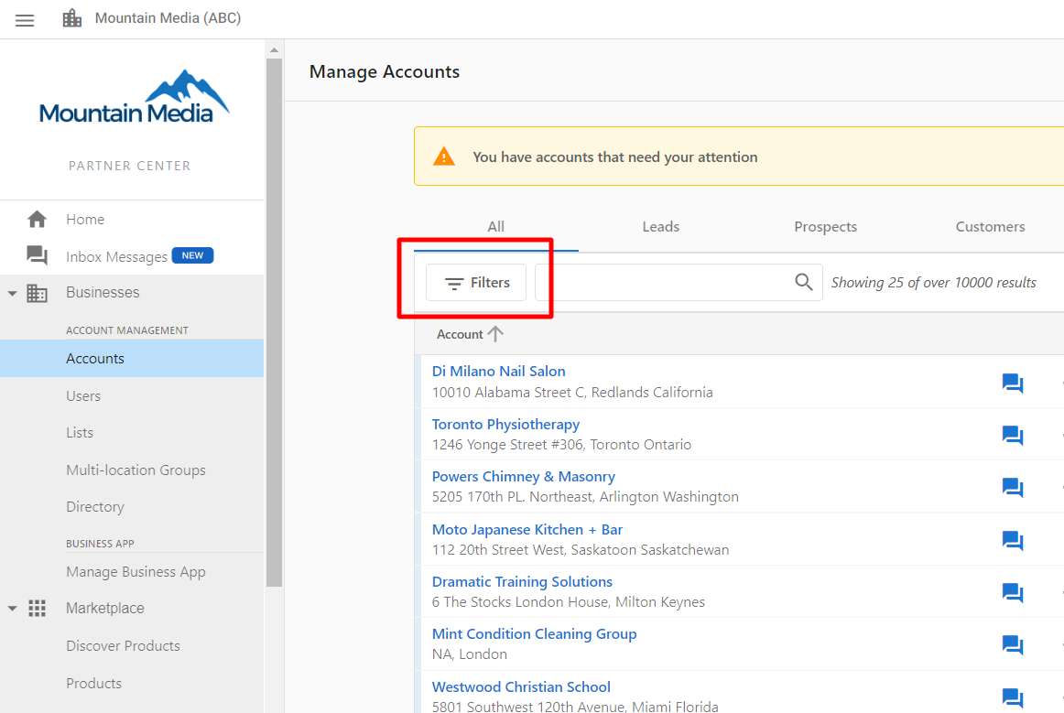Switch to the All tab
Screen dimensions: 1064x713
496,227
